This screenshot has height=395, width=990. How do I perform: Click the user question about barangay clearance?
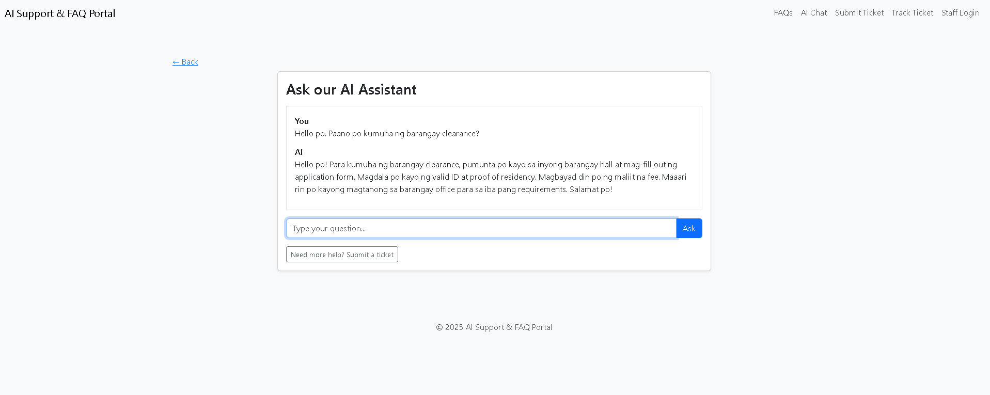coord(386,133)
